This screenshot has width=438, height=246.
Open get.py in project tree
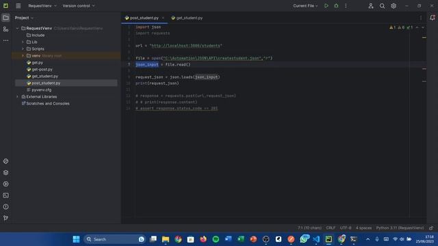pos(35,62)
